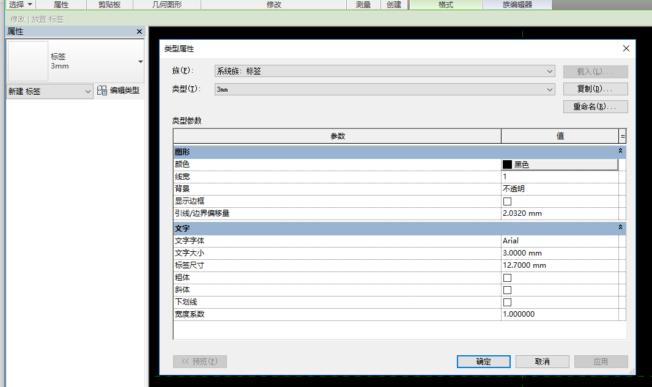Open the 族编辑器 ribbon panel label
652x387 pixels.
[x=517, y=4]
